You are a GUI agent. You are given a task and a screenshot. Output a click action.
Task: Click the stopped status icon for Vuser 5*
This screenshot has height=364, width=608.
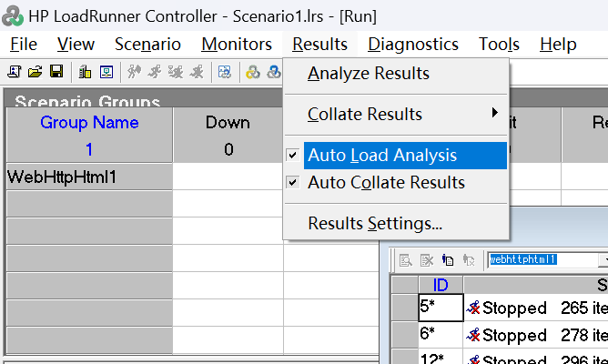pos(472,308)
